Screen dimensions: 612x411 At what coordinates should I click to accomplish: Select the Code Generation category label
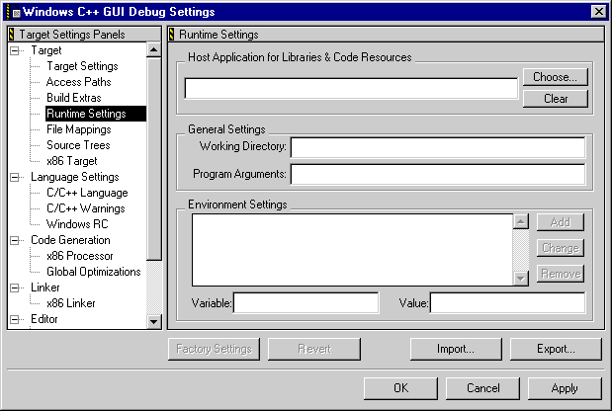[x=70, y=240]
